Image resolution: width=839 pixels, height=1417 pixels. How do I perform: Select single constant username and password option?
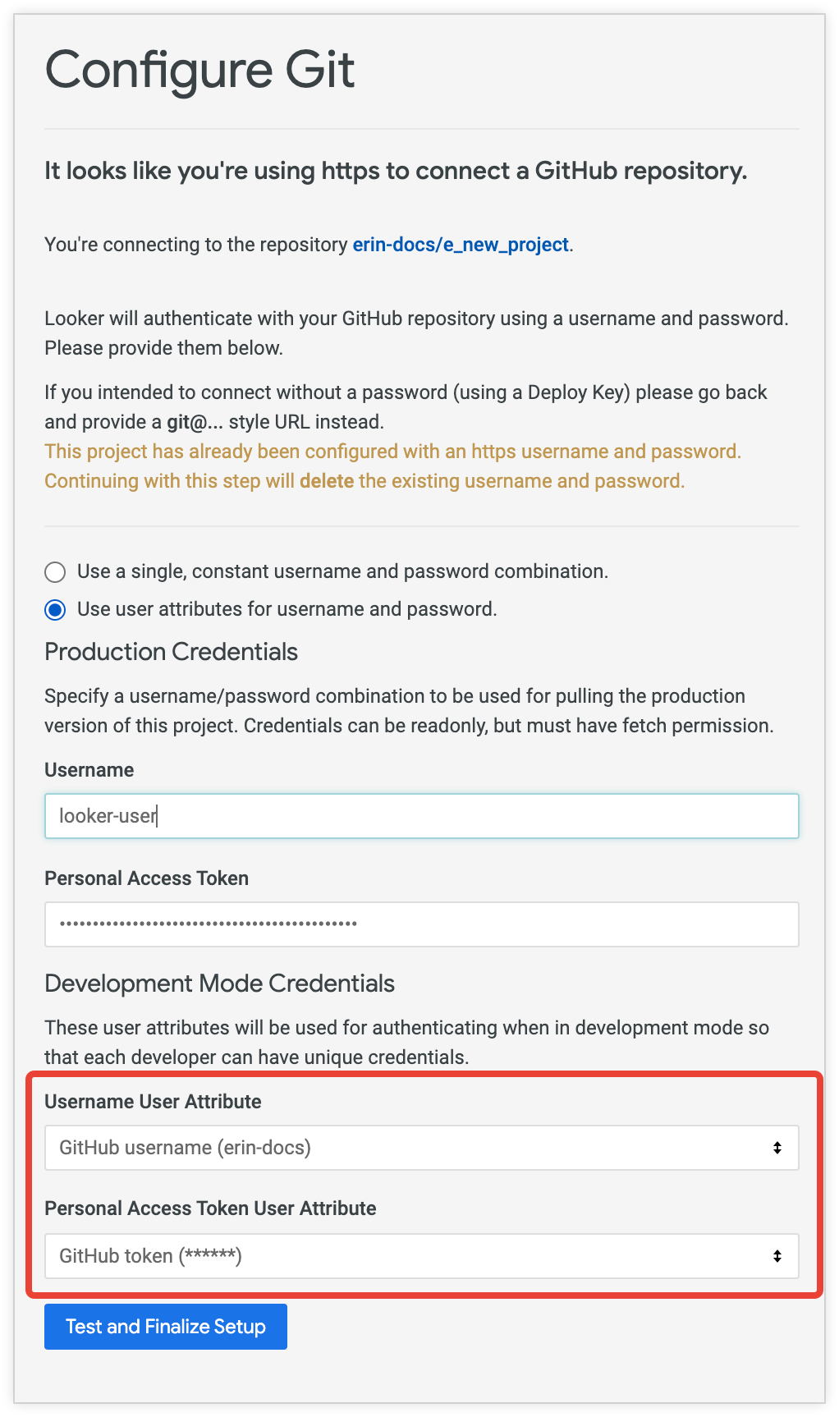[x=55, y=571]
